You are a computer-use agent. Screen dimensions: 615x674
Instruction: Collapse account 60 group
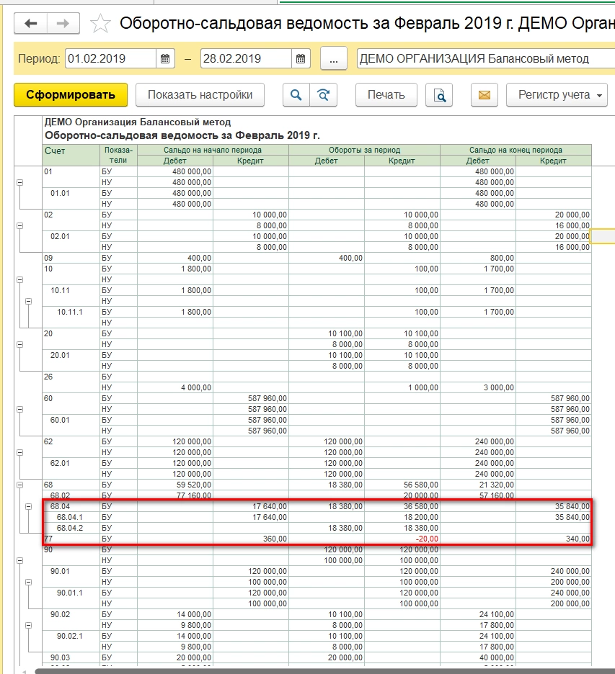pyautogui.click(x=19, y=410)
